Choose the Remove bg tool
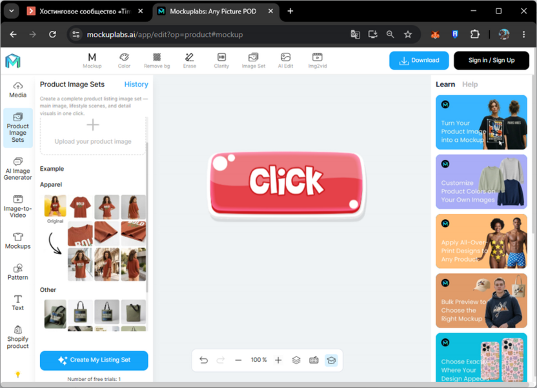 pos(157,61)
